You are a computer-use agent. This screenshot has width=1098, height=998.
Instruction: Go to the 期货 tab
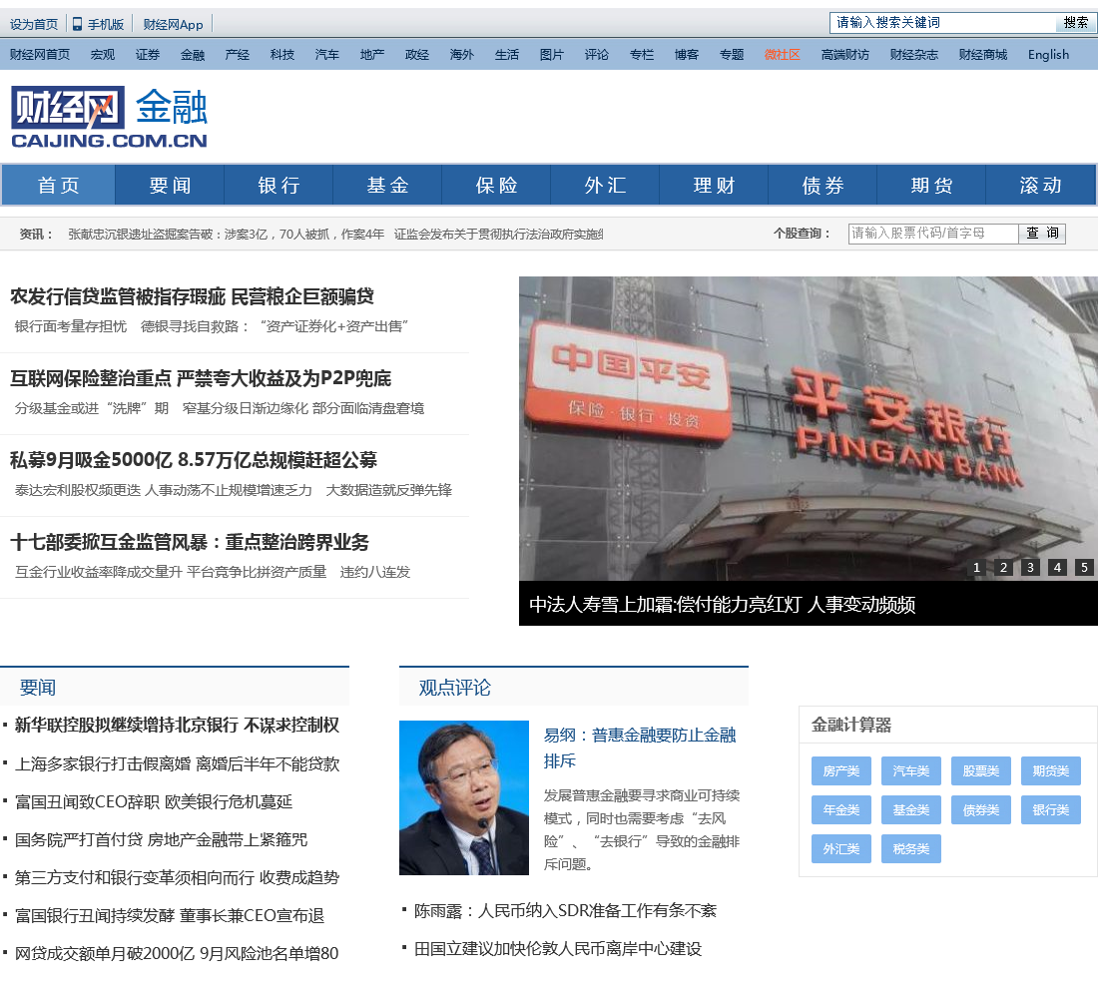pyautogui.click(x=931, y=185)
